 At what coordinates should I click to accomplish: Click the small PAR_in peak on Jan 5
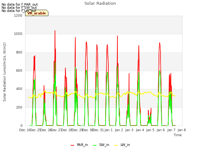point(151,108)
